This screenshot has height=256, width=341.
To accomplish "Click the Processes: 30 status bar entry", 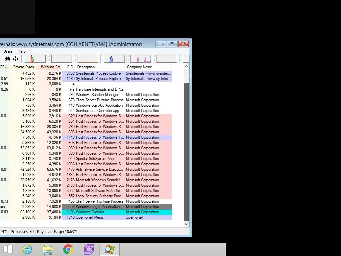I will pos(22,232).
